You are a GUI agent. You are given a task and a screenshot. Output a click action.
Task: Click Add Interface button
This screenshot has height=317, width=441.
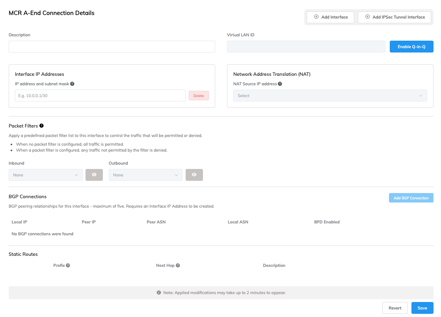click(330, 17)
